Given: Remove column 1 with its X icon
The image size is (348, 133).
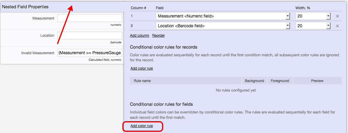Looking at the screenshot, I should [337, 16].
